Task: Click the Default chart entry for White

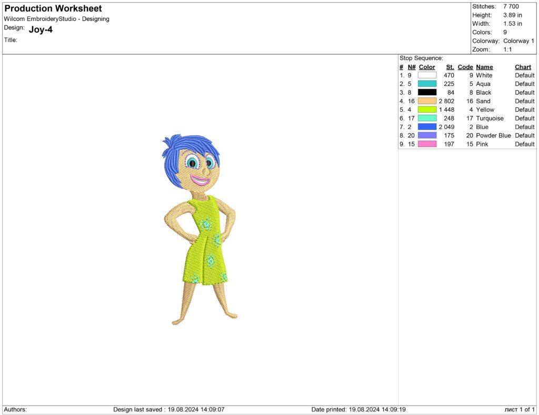Action: click(x=524, y=75)
